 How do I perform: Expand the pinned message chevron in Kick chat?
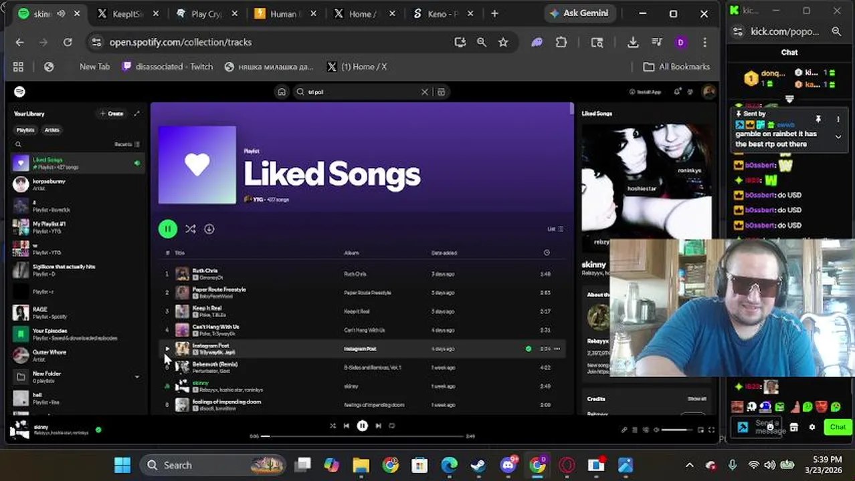tap(838, 137)
